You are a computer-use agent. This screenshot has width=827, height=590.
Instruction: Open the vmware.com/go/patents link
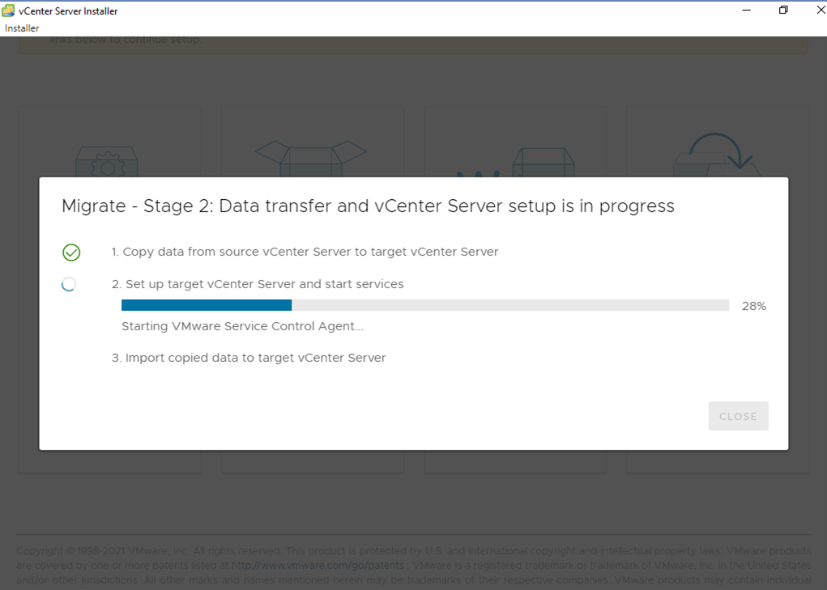tap(318, 565)
